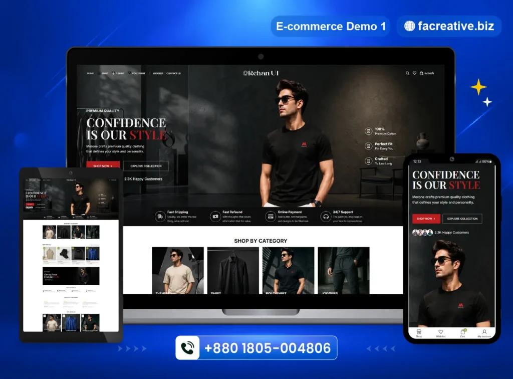Click the 24/7 Support headset icon
This screenshot has width=513, height=379.
[x=326, y=217]
